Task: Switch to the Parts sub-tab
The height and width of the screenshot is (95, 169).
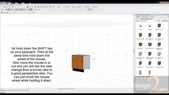Action: (x=151, y=19)
